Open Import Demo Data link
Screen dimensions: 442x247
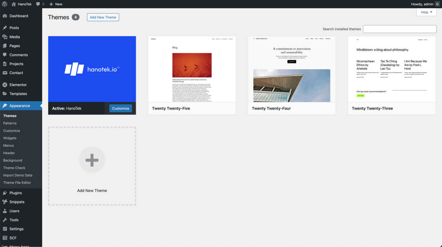18,175
